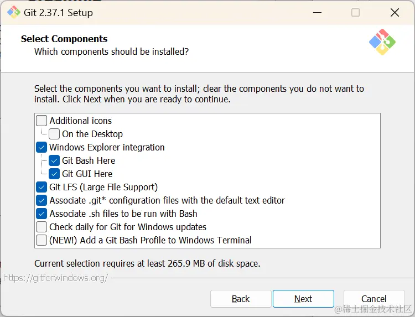Open the gitforwindows.org link

pyautogui.click(x=56, y=278)
